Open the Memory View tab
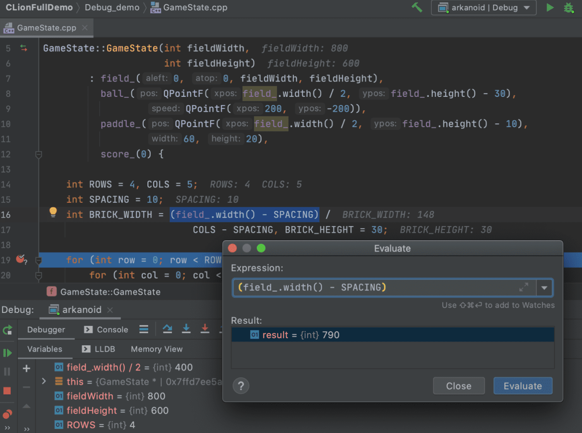Screen dimensions: 582x433 point(156,349)
